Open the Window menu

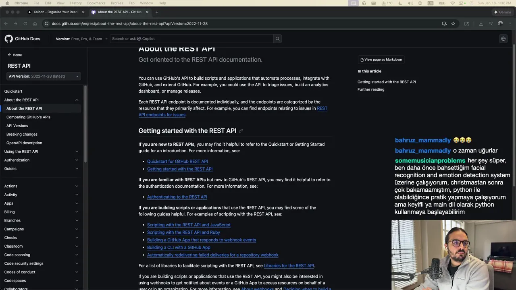146,3
